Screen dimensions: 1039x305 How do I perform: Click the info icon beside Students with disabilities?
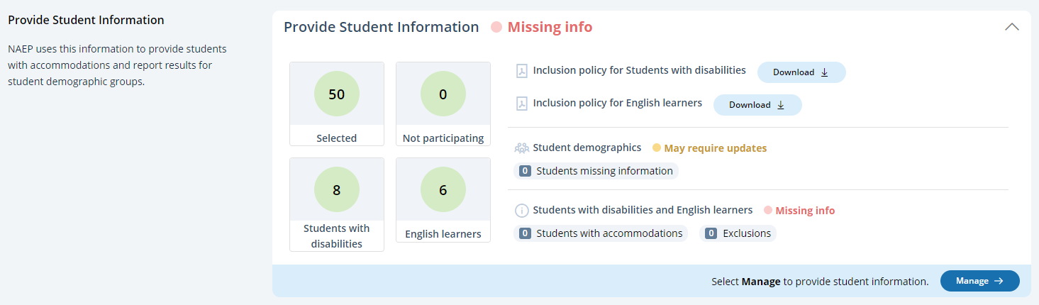coord(521,211)
